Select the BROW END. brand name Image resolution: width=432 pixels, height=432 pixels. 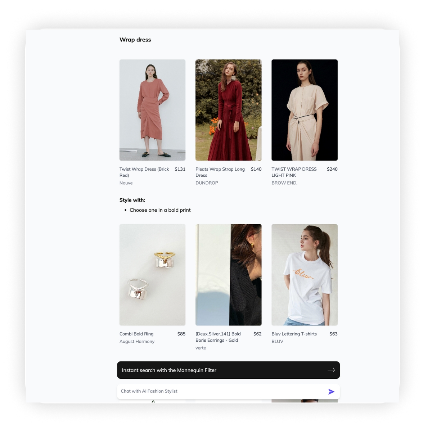284,183
